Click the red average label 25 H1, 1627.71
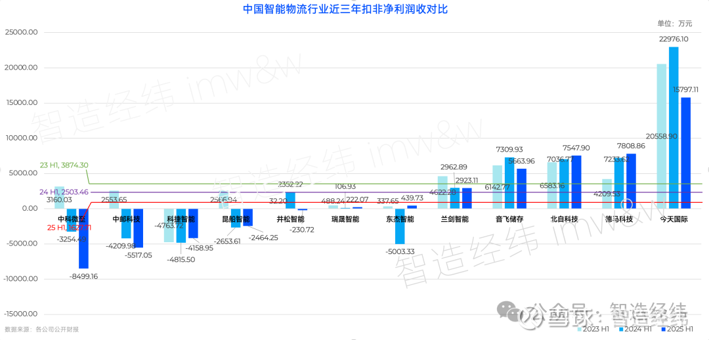The height and width of the screenshot is (340, 709). pyautogui.click(x=69, y=228)
